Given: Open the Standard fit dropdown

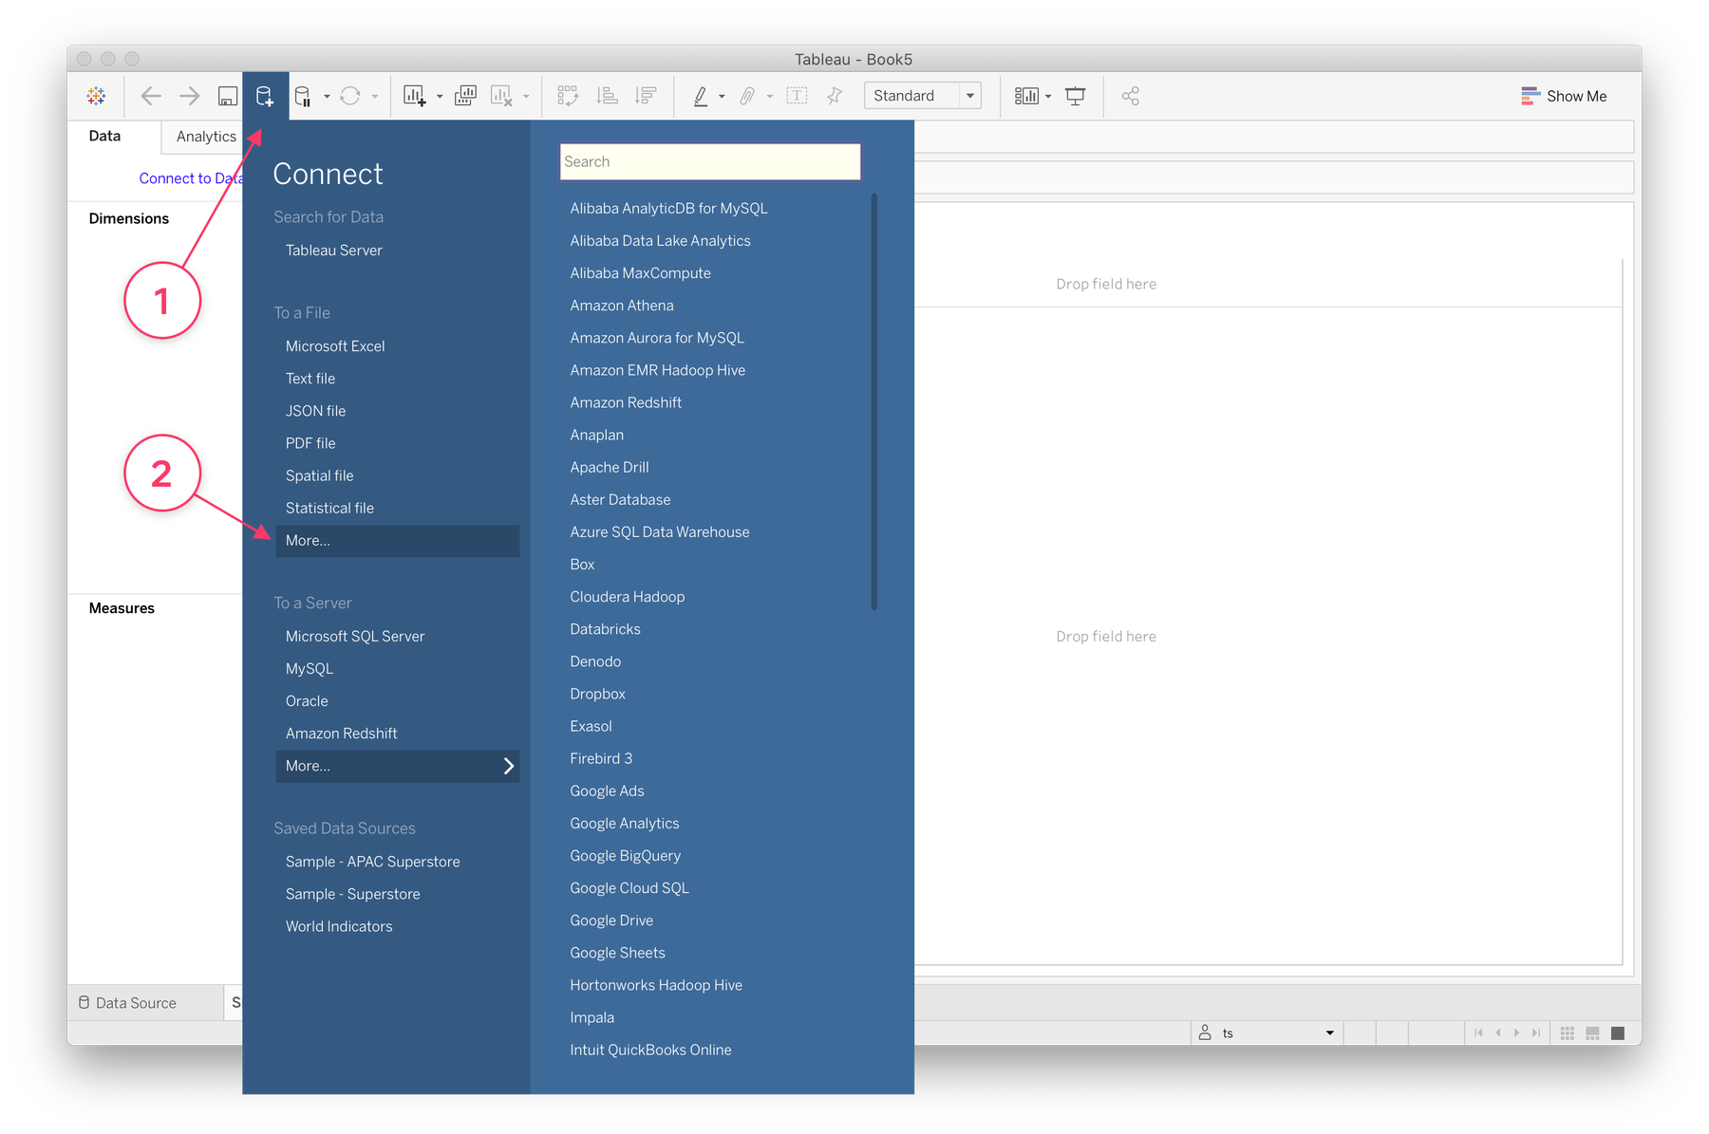Looking at the screenshot, I should [922, 96].
